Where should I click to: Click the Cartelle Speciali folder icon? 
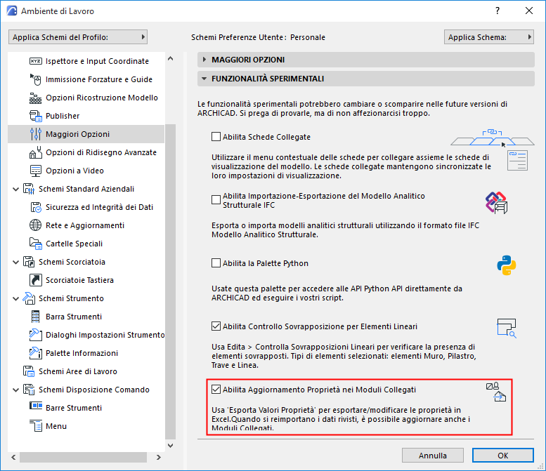(x=36, y=244)
